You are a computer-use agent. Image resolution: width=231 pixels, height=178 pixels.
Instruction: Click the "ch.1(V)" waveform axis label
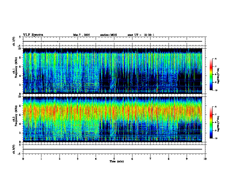coord(14,41)
